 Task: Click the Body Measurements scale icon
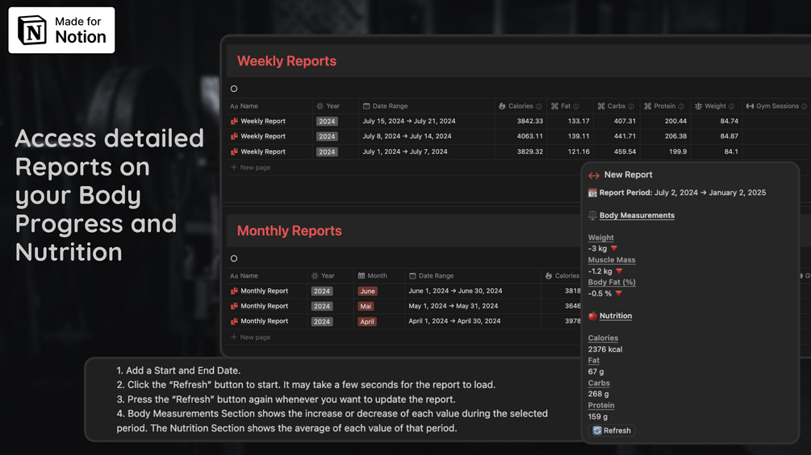pyautogui.click(x=592, y=216)
